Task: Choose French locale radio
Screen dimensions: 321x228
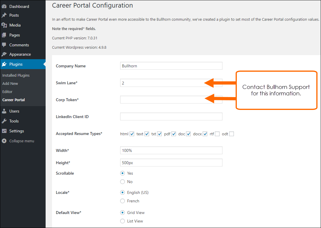Action: pyautogui.click(x=122, y=201)
